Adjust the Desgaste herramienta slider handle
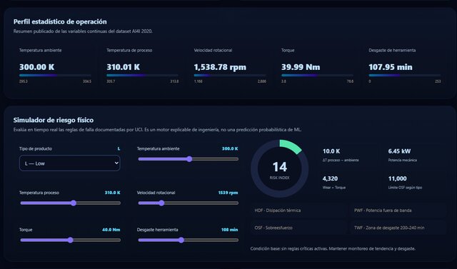 pyautogui.click(x=181, y=240)
